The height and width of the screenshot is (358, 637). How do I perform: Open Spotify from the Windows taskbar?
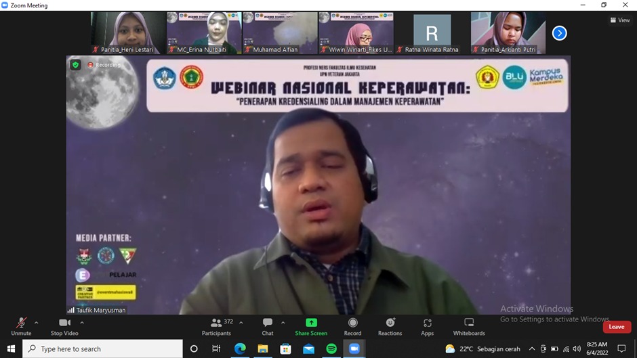331,349
